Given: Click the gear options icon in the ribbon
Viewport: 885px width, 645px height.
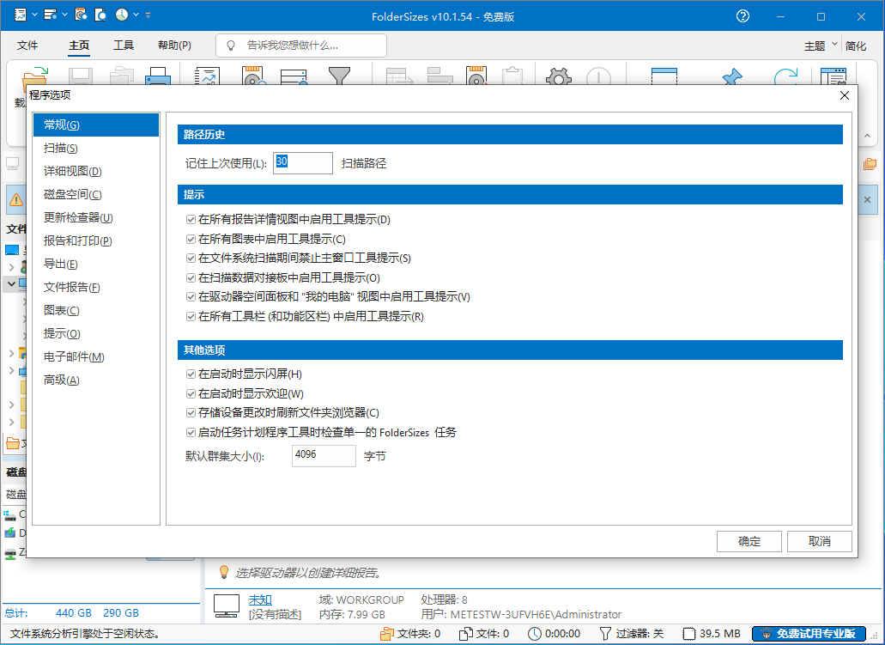Looking at the screenshot, I should [559, 76].
